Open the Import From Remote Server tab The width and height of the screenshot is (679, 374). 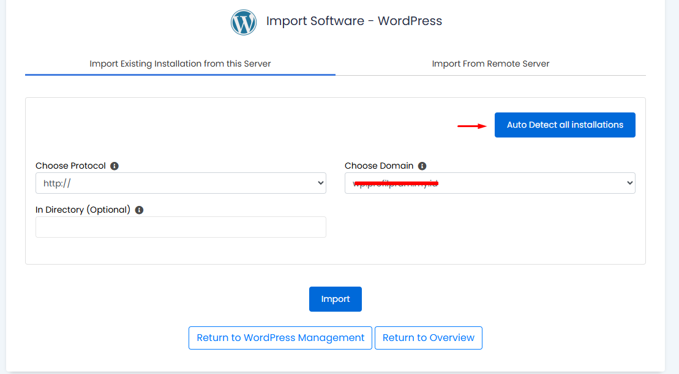click(490, 64)
